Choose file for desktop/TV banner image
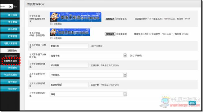 (110, 19)
